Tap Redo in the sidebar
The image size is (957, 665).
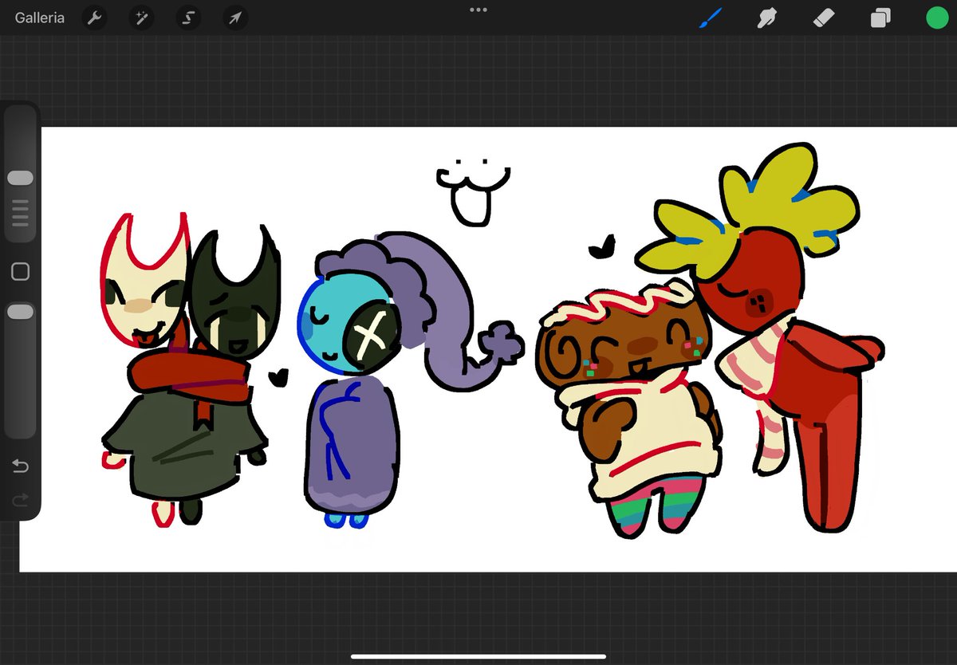click(20, 500)
